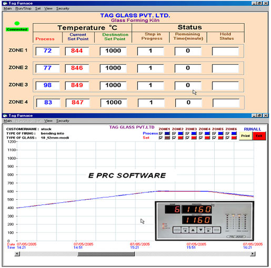Image resolution: width=271 pixels, height=268 pixels.
Task: Click the ZONE1 Set brown color swatch
Action: (167, 138)
